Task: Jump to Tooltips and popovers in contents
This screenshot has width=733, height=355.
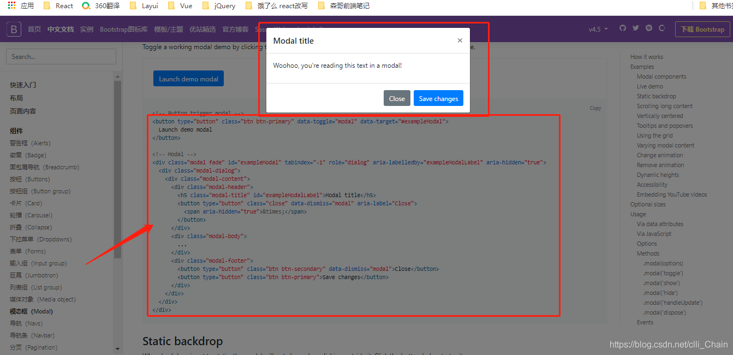Action: pyautogui.click(x=665, y=126)
